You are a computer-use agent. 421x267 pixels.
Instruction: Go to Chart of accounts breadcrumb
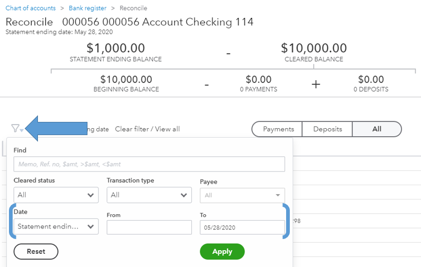coord(31,8)
